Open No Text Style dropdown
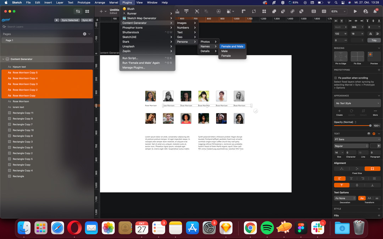Screen dimensions: 383x239 click(357, 103)
